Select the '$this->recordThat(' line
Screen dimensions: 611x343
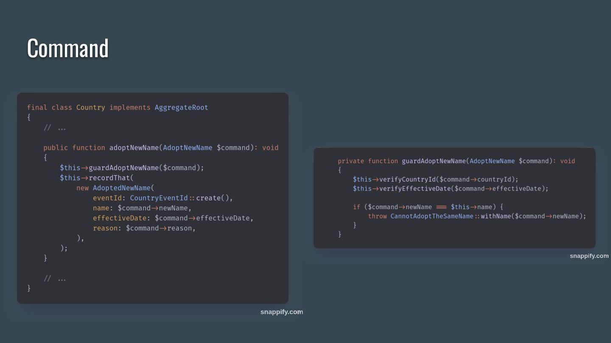[x=97, y=178]
